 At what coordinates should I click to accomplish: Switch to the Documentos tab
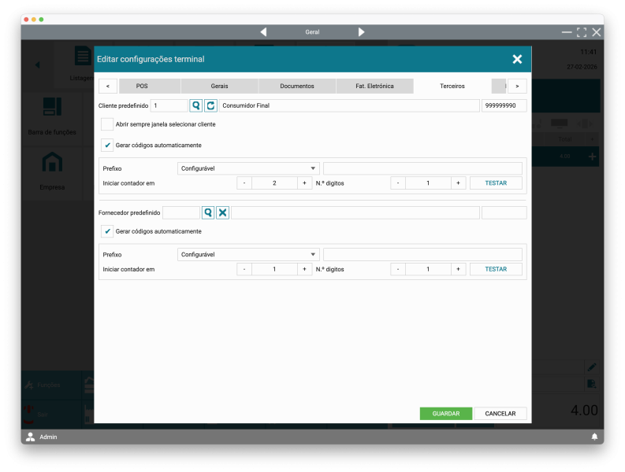click(297, 86)
